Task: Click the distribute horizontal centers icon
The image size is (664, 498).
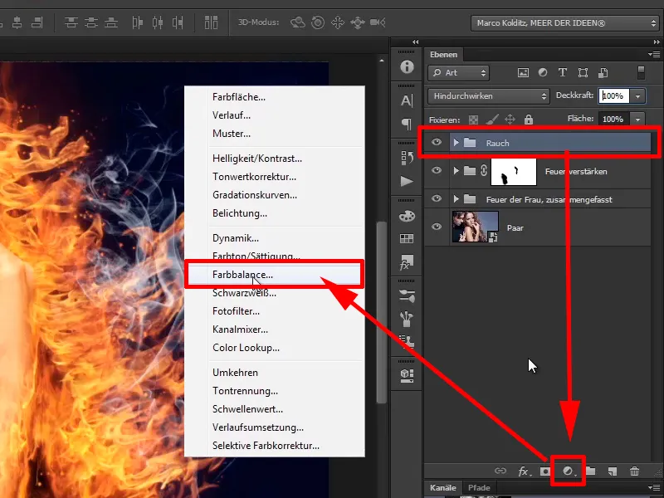Action: 158,22
